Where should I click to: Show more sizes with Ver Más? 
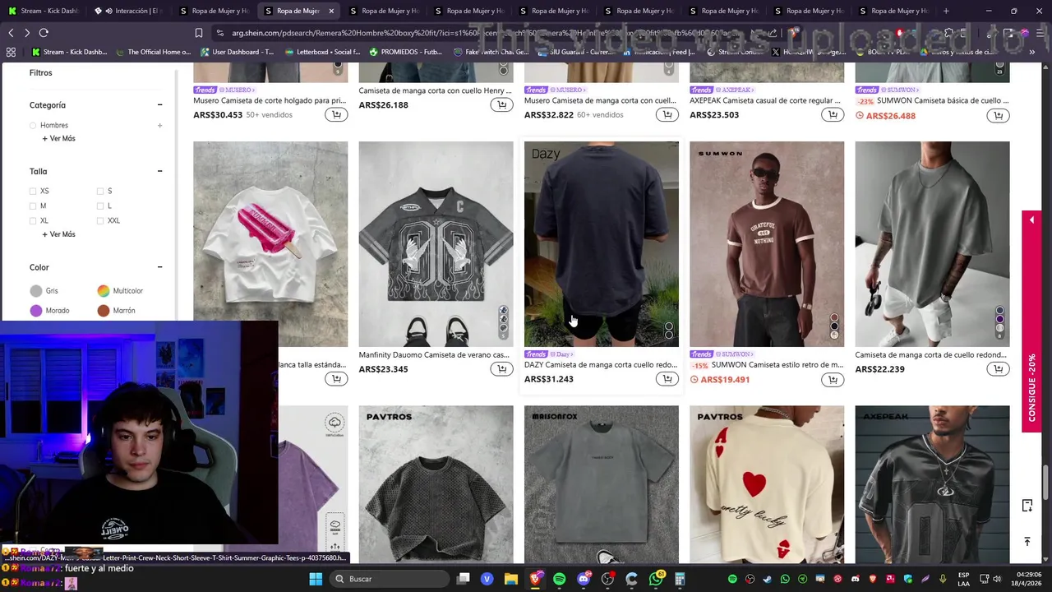pos(58,234)
